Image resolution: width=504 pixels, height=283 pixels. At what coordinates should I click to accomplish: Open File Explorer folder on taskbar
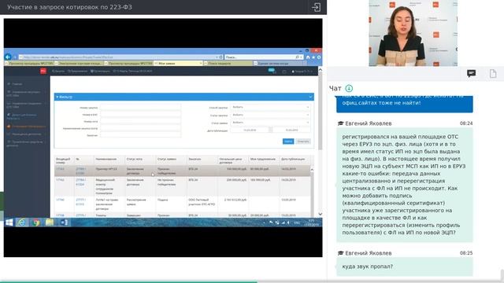point(50,222)
